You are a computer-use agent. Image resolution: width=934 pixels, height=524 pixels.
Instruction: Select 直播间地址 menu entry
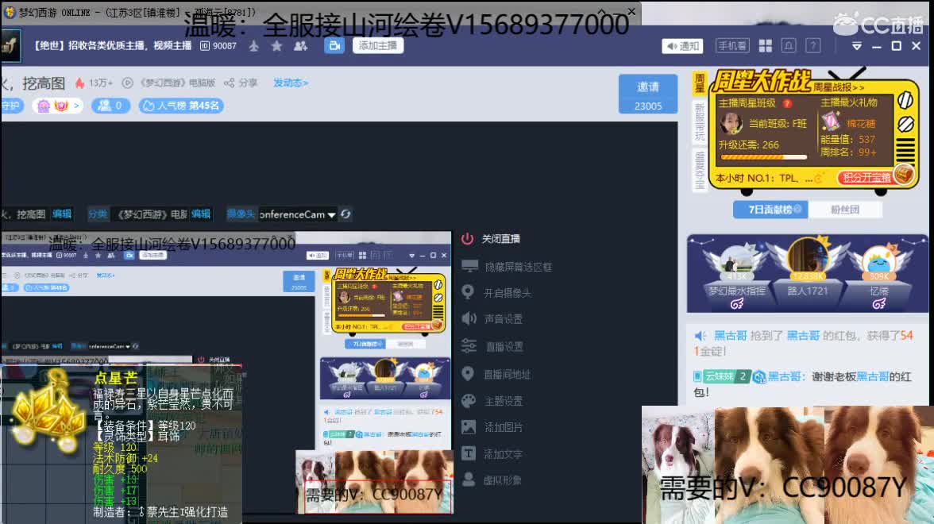(x=507, y=374)
